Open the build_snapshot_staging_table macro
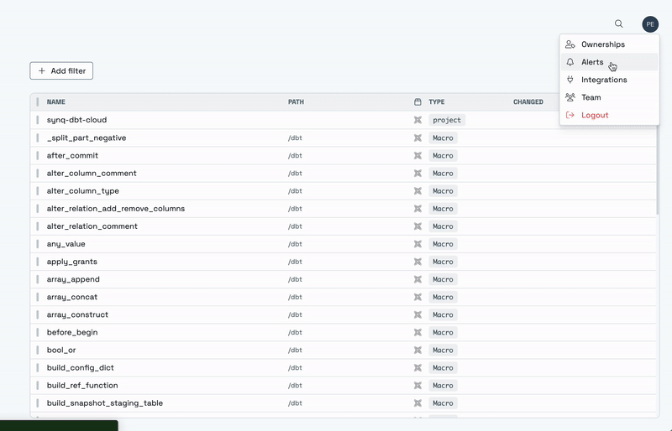The width and height of the screenshot is (672, 431). pos(105,403)
